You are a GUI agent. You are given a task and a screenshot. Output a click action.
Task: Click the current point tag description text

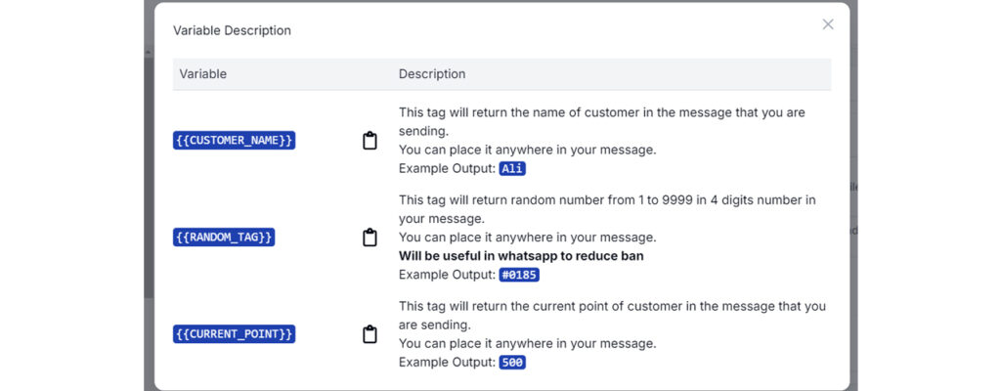click(x=612, y=316)
